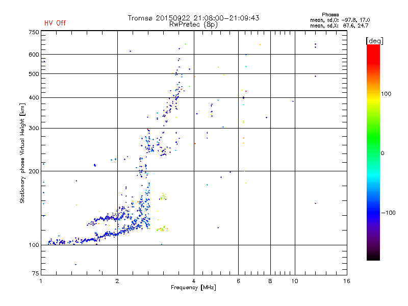The height and width of the screenshot is (306, 408).
Task: Click the "500" height axis tick label
Action: [x=34, y=74]
